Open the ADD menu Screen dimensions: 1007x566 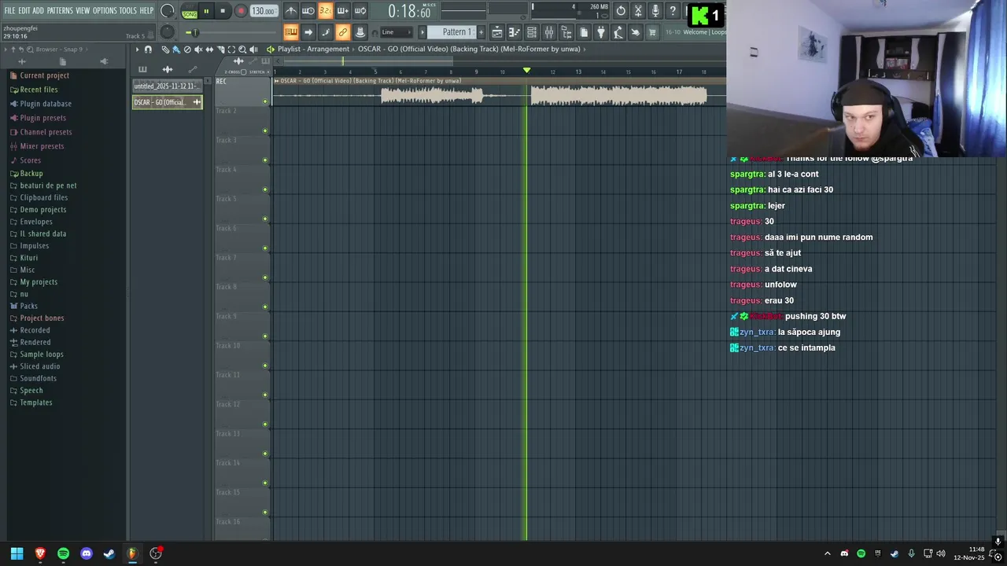(x=38, y=11)
